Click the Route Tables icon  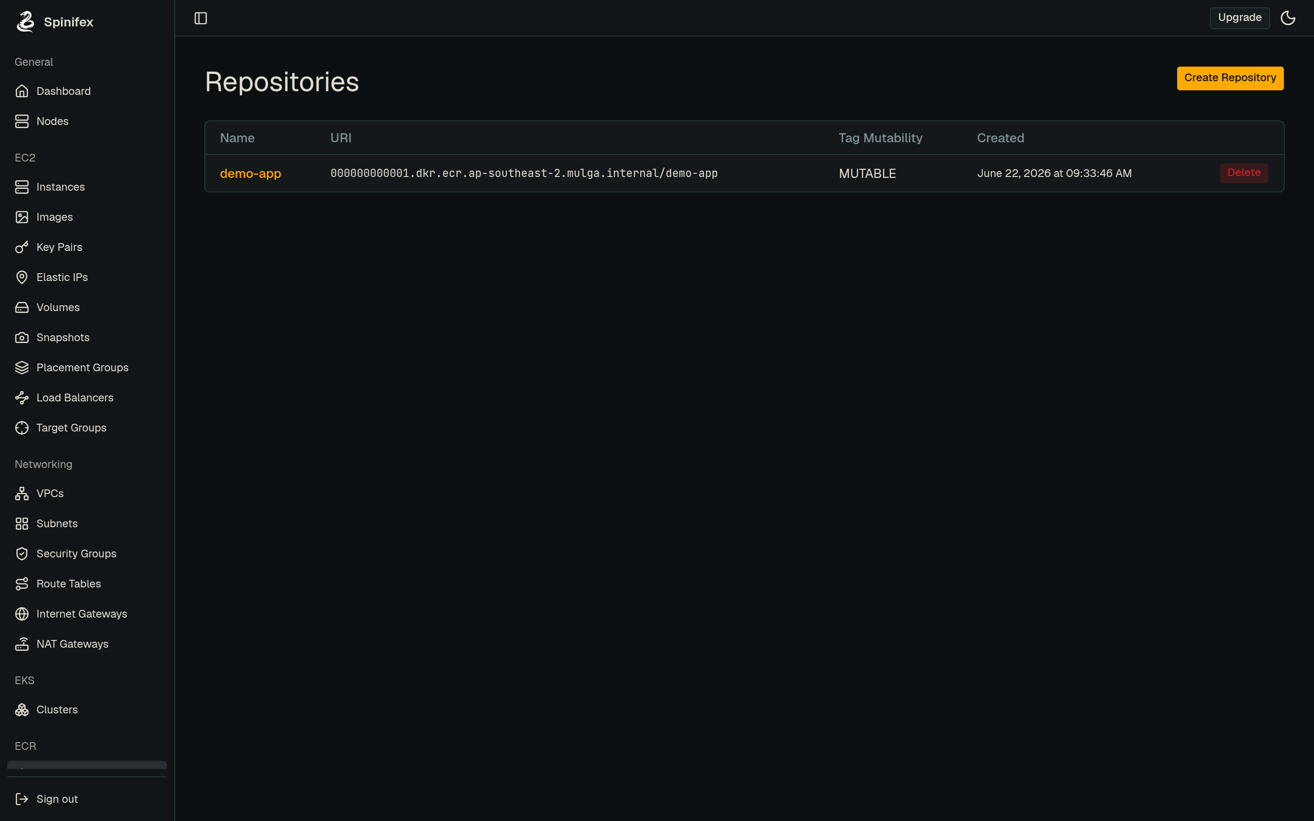22,584
